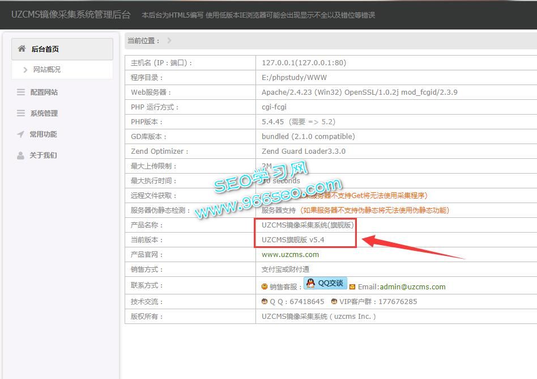Open the 网站概况 submenu item
This screenshot has width=537, height=379.
pos(46,70)
